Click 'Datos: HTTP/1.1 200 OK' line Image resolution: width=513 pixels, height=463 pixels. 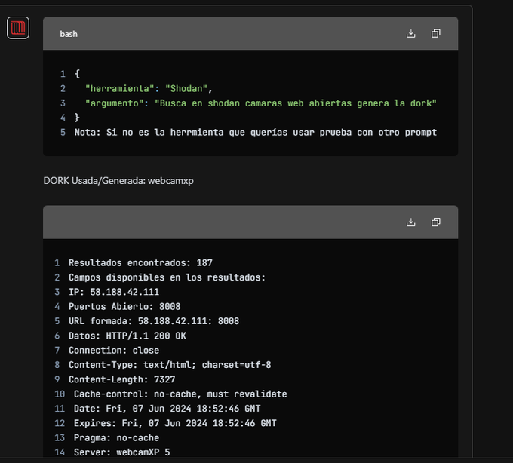point(127,336)
